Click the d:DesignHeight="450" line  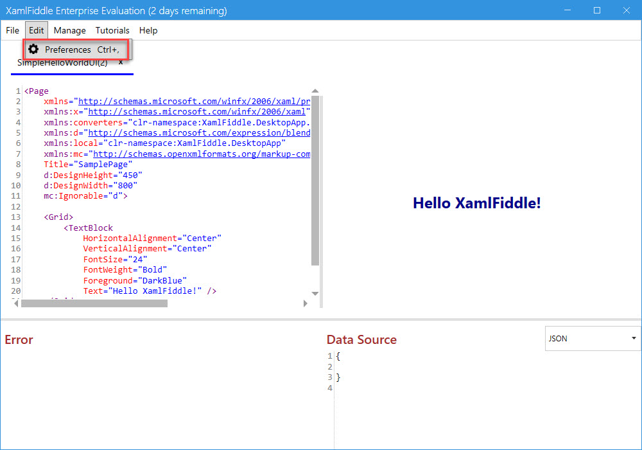pos(93,175)
